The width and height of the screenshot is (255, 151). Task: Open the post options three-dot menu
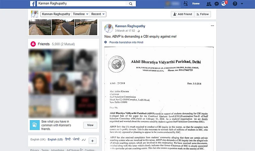click(x=212, y=26)
